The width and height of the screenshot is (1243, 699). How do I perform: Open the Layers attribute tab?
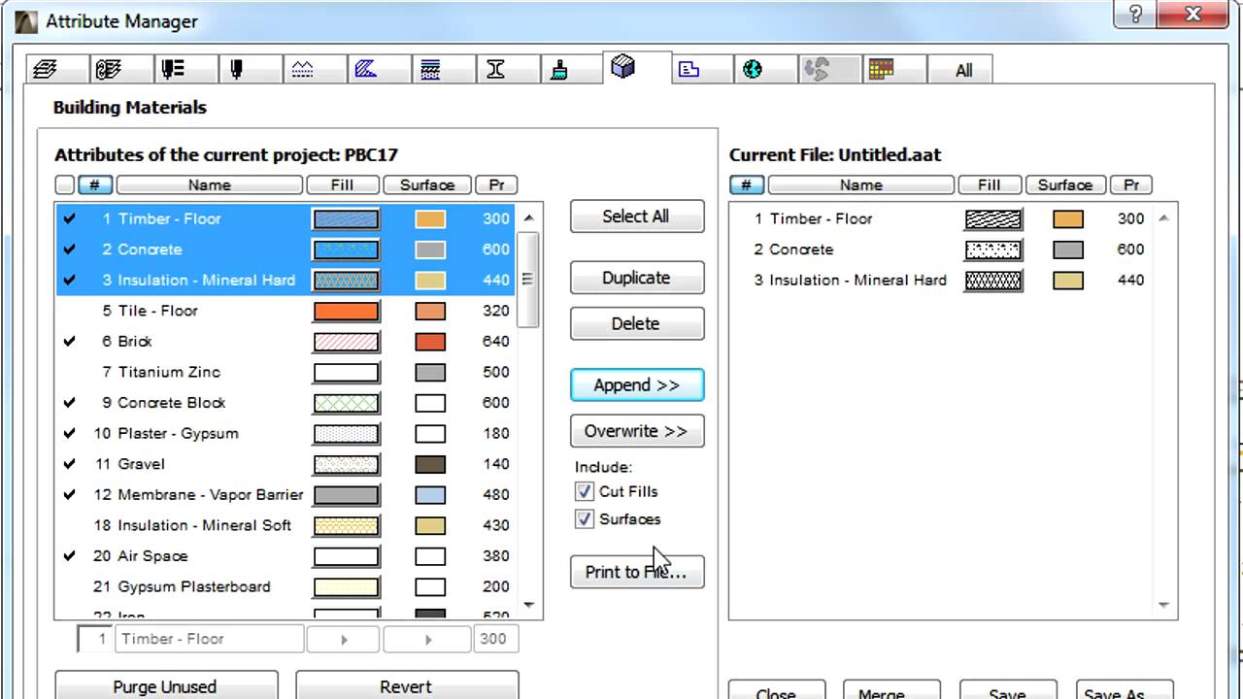pyautogui.click(x=46, y=70)
